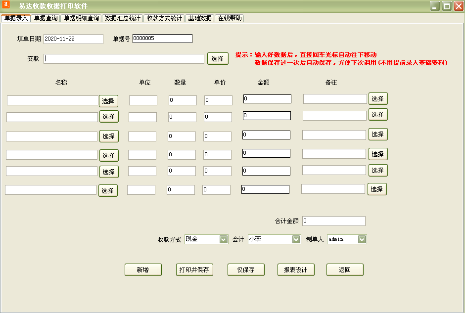Viewport: 465px width, 313px height.
Task: Click 选择 next to the 交款 payer field
Action: pyautogui.click(x=218, y=58)
